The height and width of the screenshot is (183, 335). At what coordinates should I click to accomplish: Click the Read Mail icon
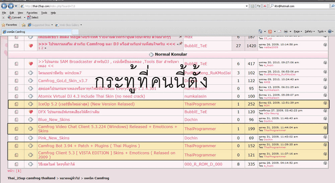[279, 31]
